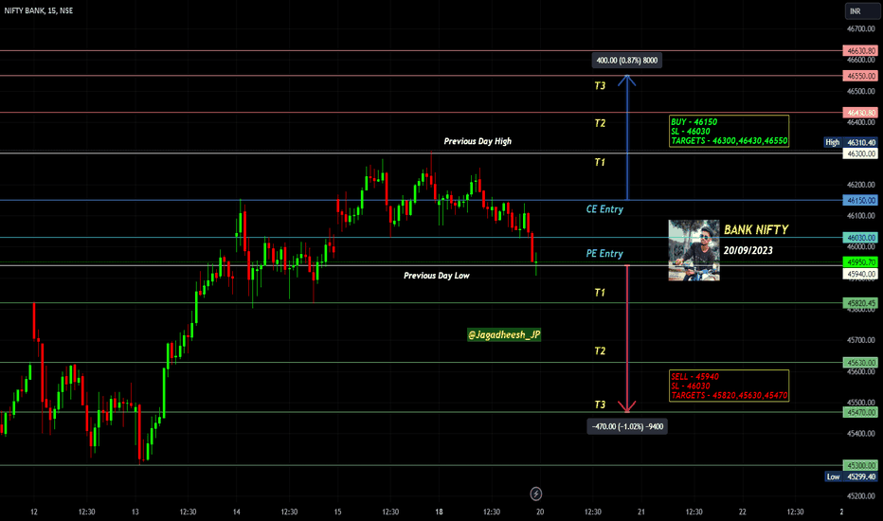Select T3 label on the 46550 target line
Image resolution: width=883 pixels, height=521 pixels.
[x=600, y=85]
